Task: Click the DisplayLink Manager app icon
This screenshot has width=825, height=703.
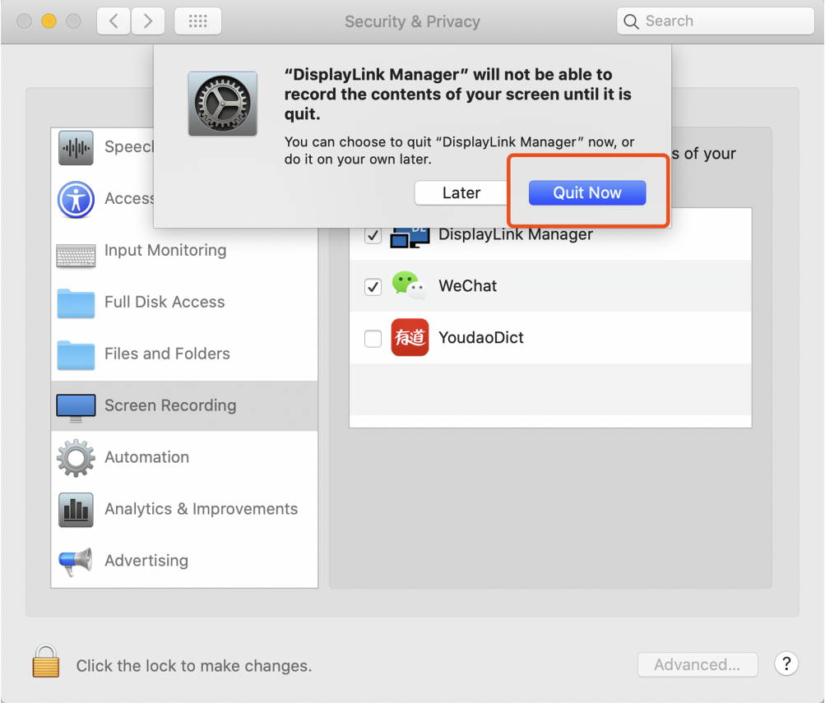Action: (x=410, y=238)
